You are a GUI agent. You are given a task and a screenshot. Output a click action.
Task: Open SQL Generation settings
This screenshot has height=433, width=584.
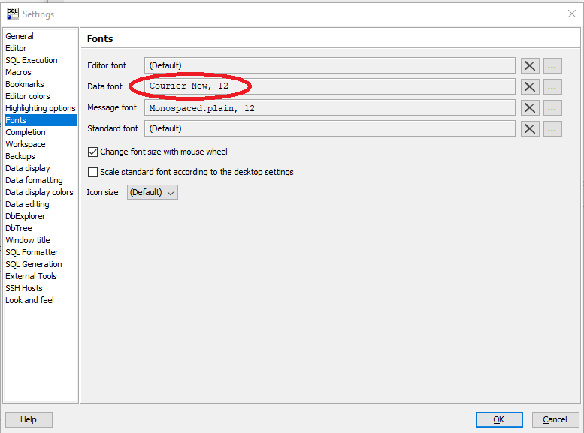point(41,264)
